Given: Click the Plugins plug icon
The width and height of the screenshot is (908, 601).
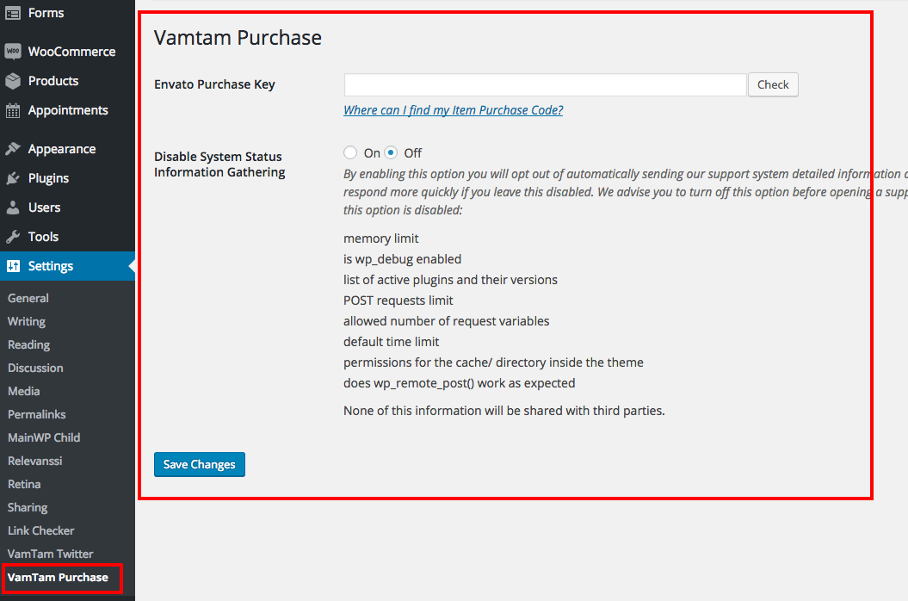Looking at the screenshot, I should pos(13,178).
